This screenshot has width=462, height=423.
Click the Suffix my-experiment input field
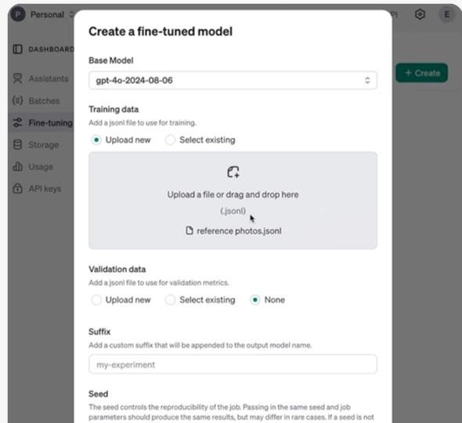click(x=233, y=364)
